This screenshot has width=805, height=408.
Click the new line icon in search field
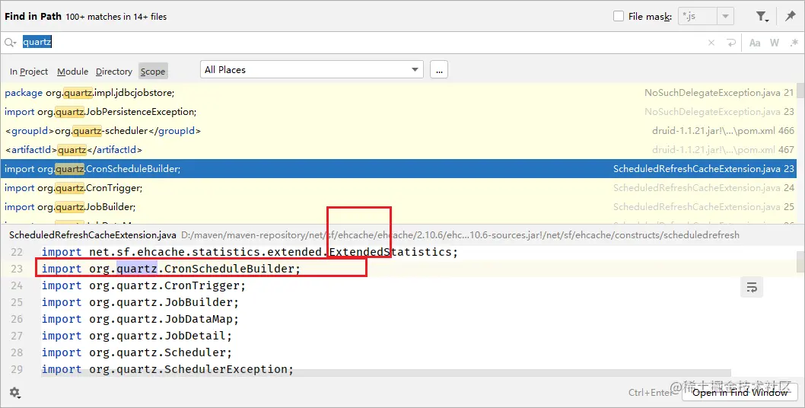[731, 43]
